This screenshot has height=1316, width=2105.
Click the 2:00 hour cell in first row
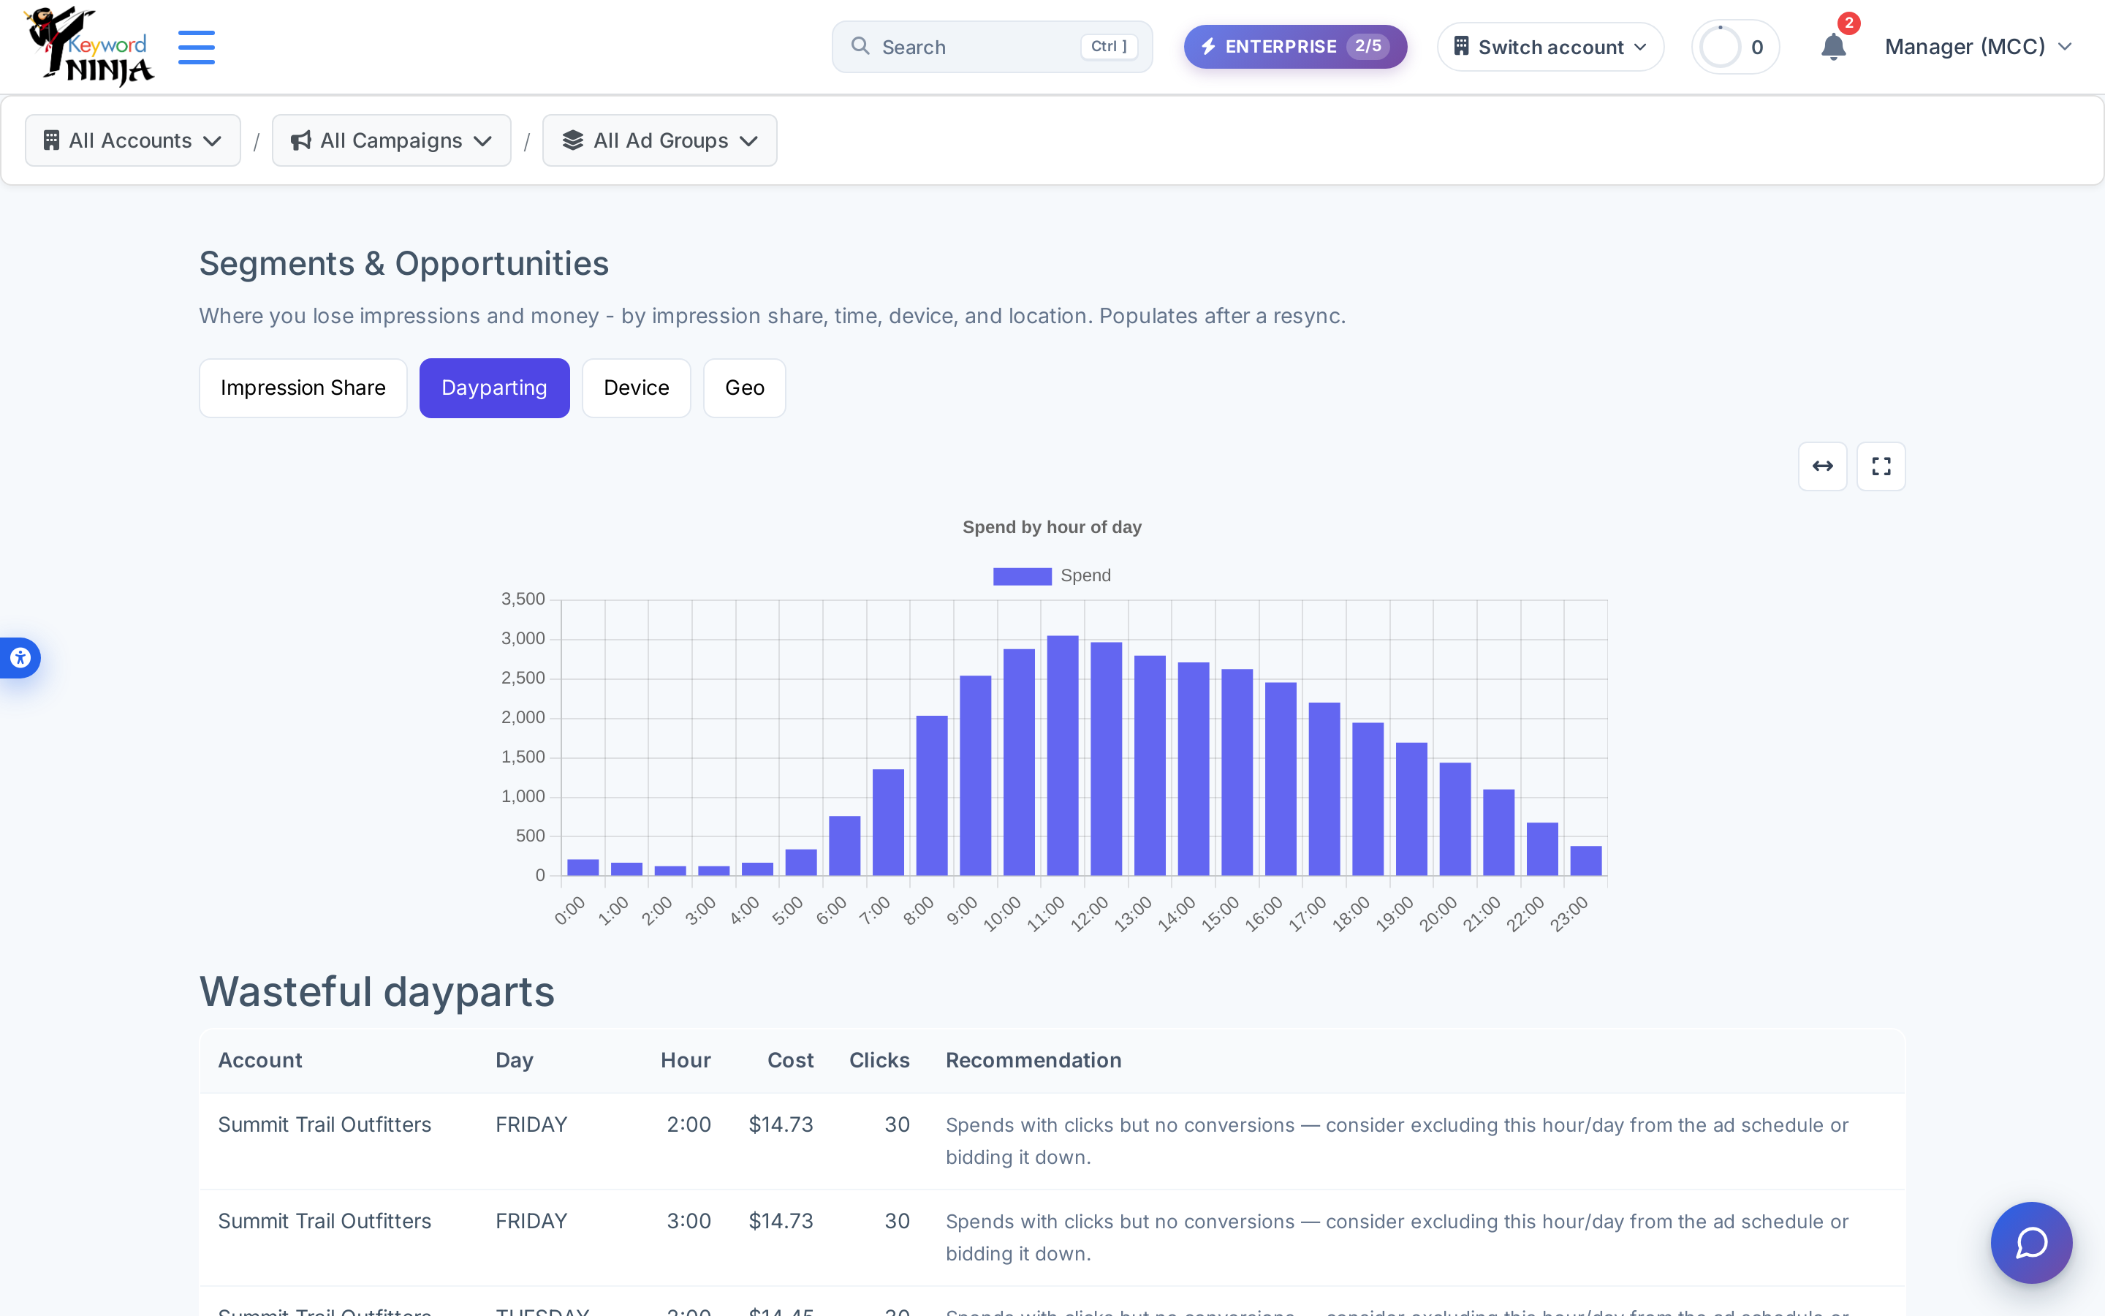click(x=689, y=1124)
